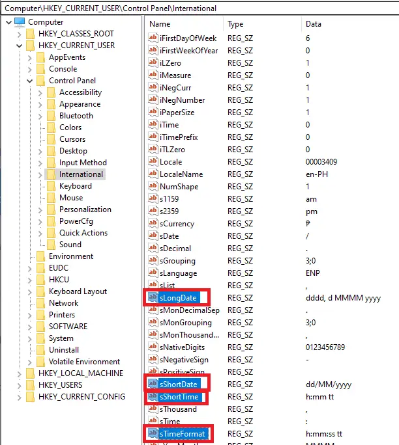Expand the HKEY_CLASSES_ROOT hive
399x445 pixels.
point(19,34)
